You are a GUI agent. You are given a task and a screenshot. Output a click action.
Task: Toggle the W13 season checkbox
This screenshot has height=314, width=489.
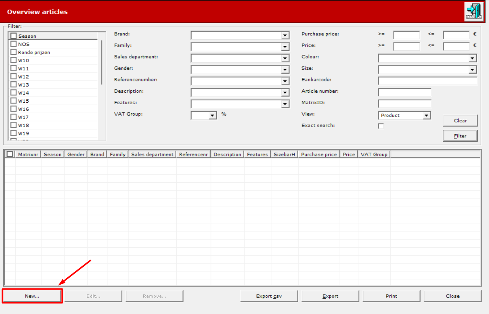click(13, 84)
